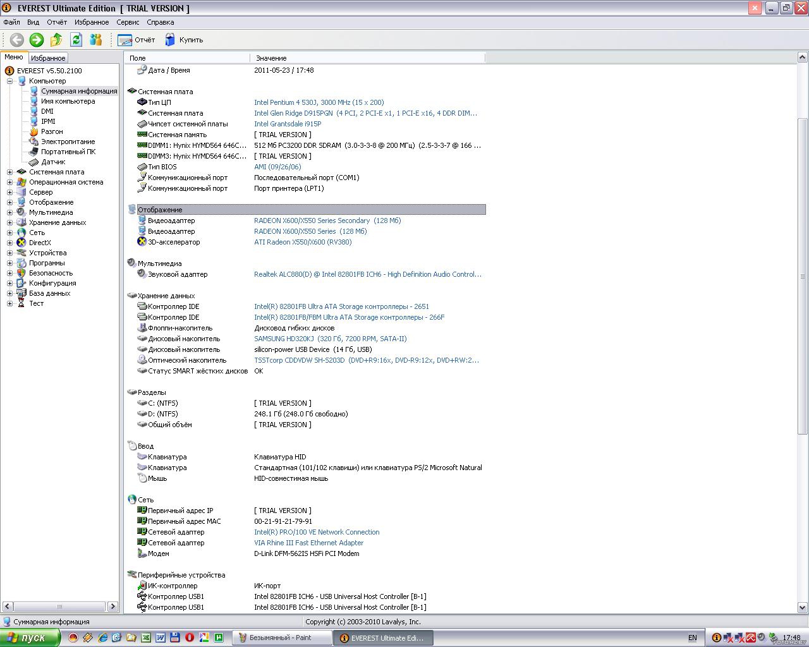809x647 pixels.
Task: Click the Разгон flame icon
Action: pyautogui.click(x=33, y=131)
